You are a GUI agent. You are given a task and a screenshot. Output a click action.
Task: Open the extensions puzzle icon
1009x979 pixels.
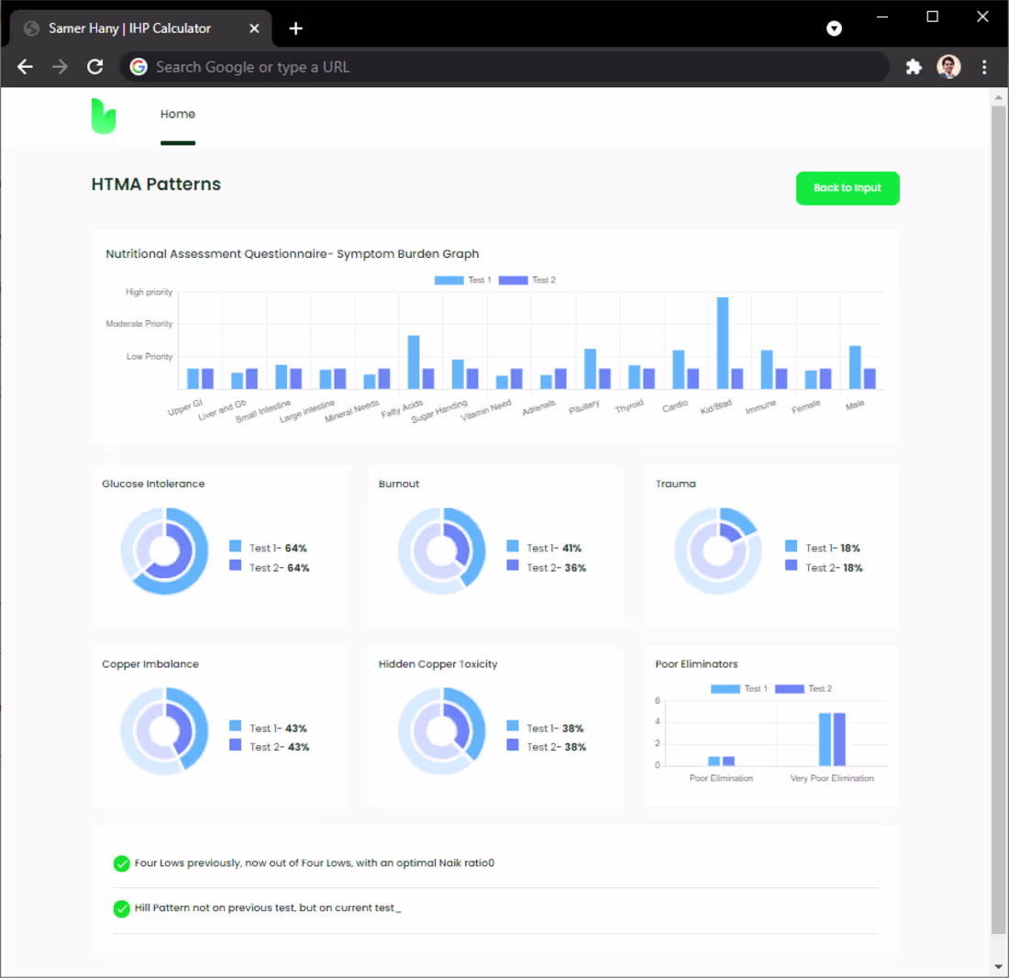[914, 66]
